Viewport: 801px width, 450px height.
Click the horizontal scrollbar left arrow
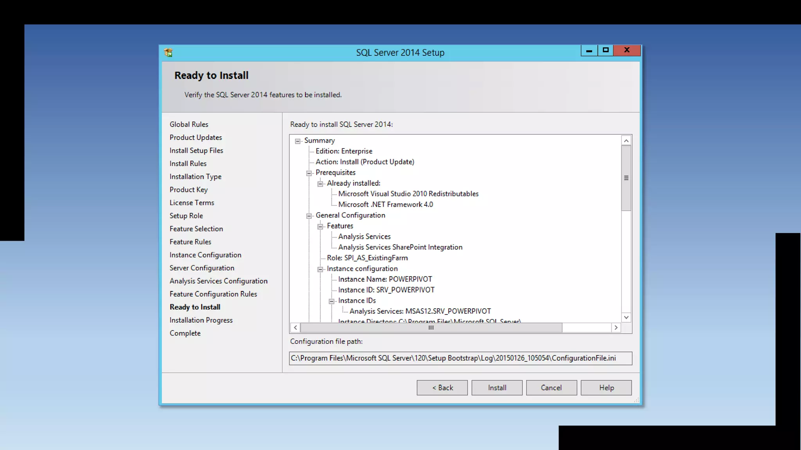295,328
